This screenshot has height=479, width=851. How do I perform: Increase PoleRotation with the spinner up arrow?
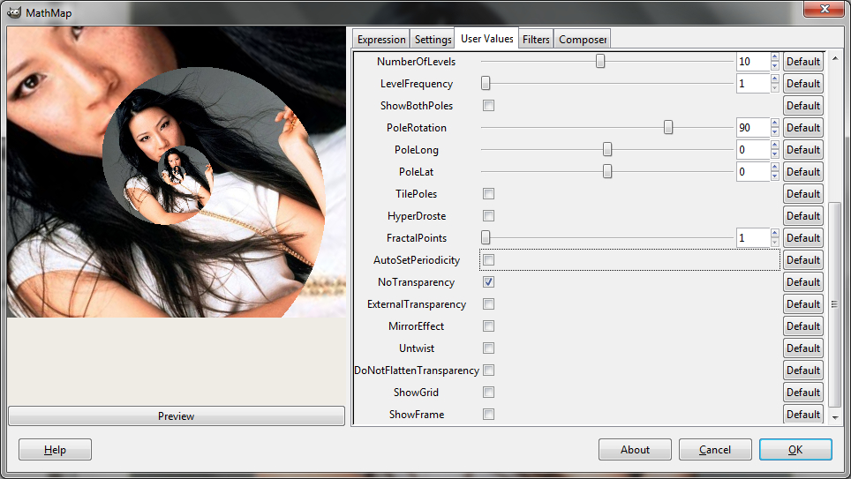(774, 123)
